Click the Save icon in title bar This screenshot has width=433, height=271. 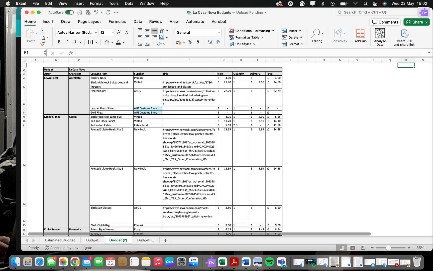click(88, 12)
